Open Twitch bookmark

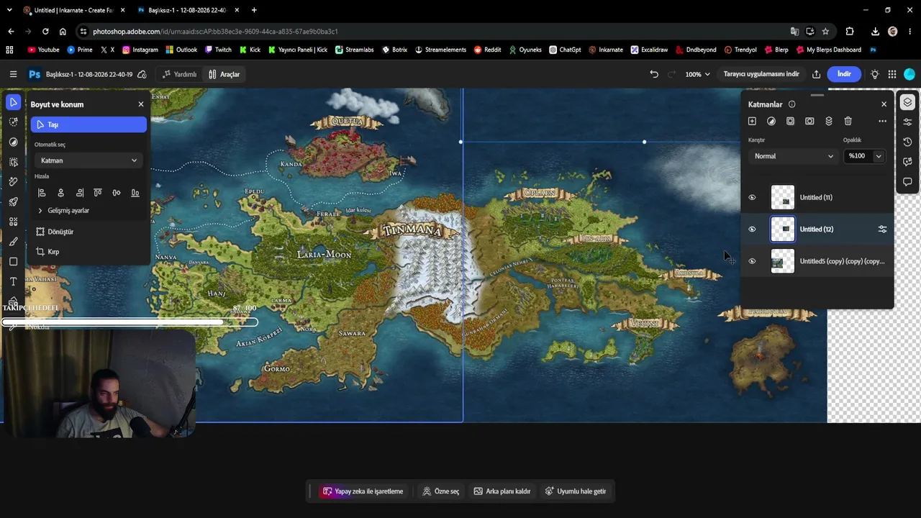click(218, 50)
